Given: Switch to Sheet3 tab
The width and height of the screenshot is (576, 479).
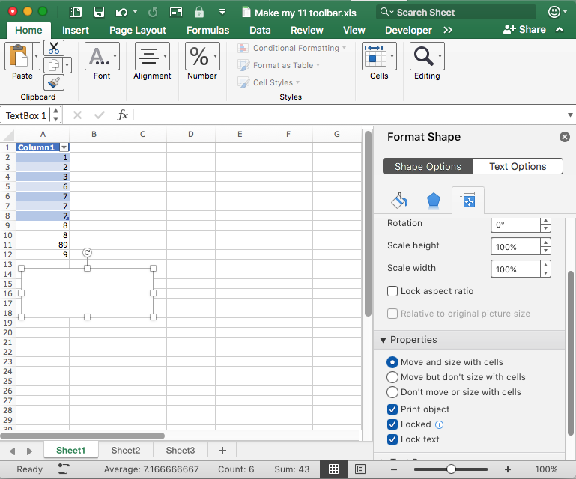Looking at the screenshot, I should coord(181,451).
